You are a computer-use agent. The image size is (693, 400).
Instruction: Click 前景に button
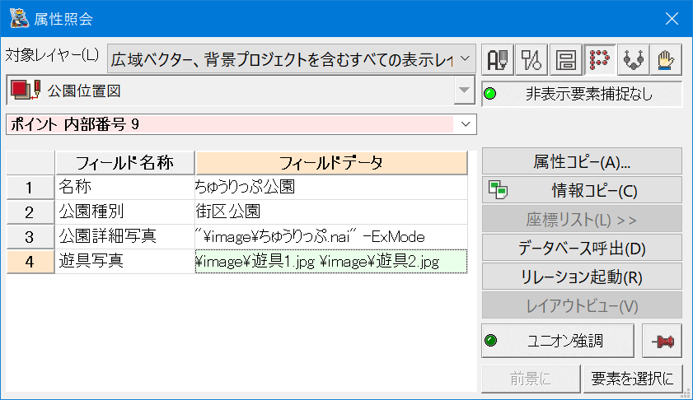[x=531, y=379]
